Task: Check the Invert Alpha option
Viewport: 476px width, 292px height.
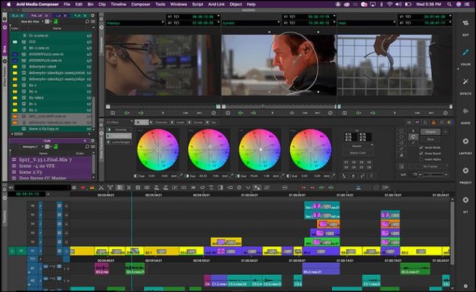Action: point(422,160)
